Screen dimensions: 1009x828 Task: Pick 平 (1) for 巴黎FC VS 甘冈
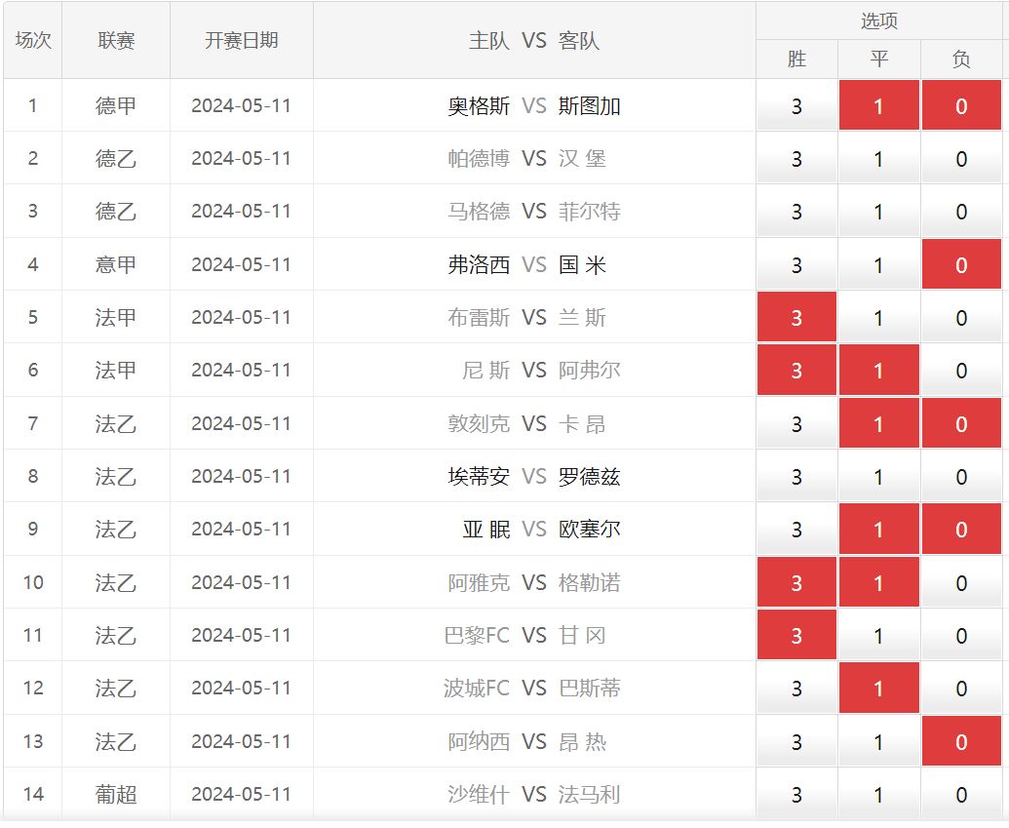click(878, 636)
